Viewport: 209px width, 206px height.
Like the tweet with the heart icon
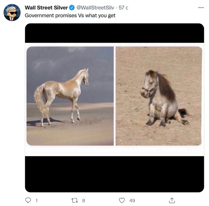122,200
